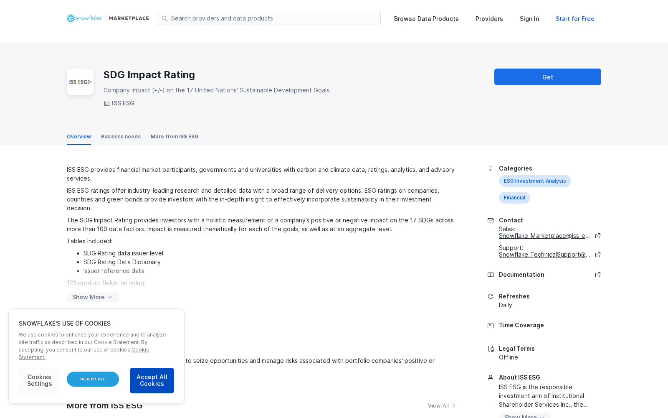Click the Sales Snowflake_Marketplace email link
The image size is (668, 418).
point(544,236)
